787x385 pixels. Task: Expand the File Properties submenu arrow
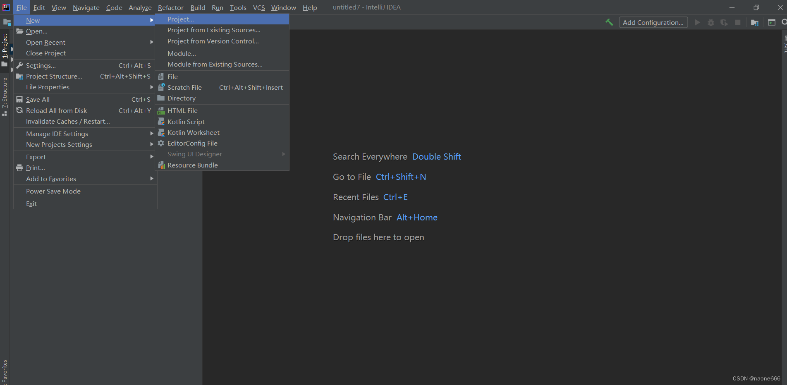click(x=152, y=87)
